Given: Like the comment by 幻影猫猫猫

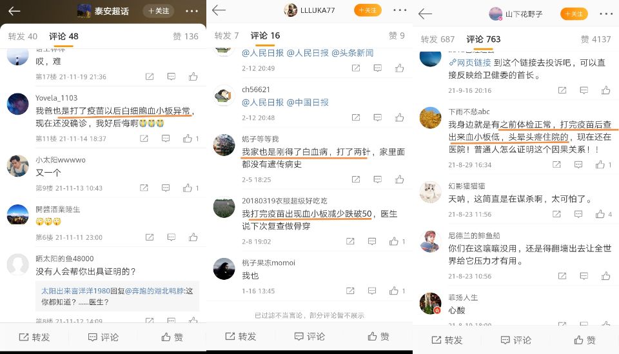Looking at the screenshot, I should (x=600, y=214).
